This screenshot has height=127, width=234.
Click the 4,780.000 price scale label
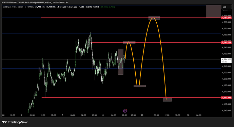point(227,22)
